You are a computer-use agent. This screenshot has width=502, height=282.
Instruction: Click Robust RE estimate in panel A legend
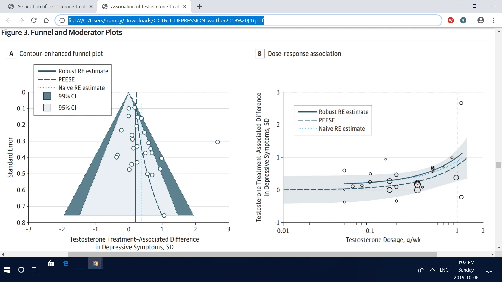click(83, 71)
